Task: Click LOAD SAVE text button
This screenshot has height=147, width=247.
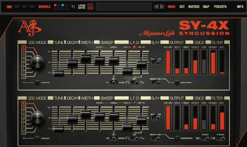Action: [x=82, y=7]
